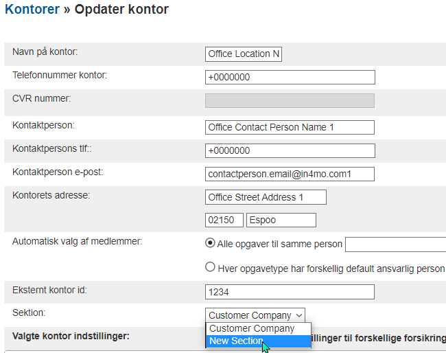
Task: Focus the Eksternt kontor id field
Action: 290,292
